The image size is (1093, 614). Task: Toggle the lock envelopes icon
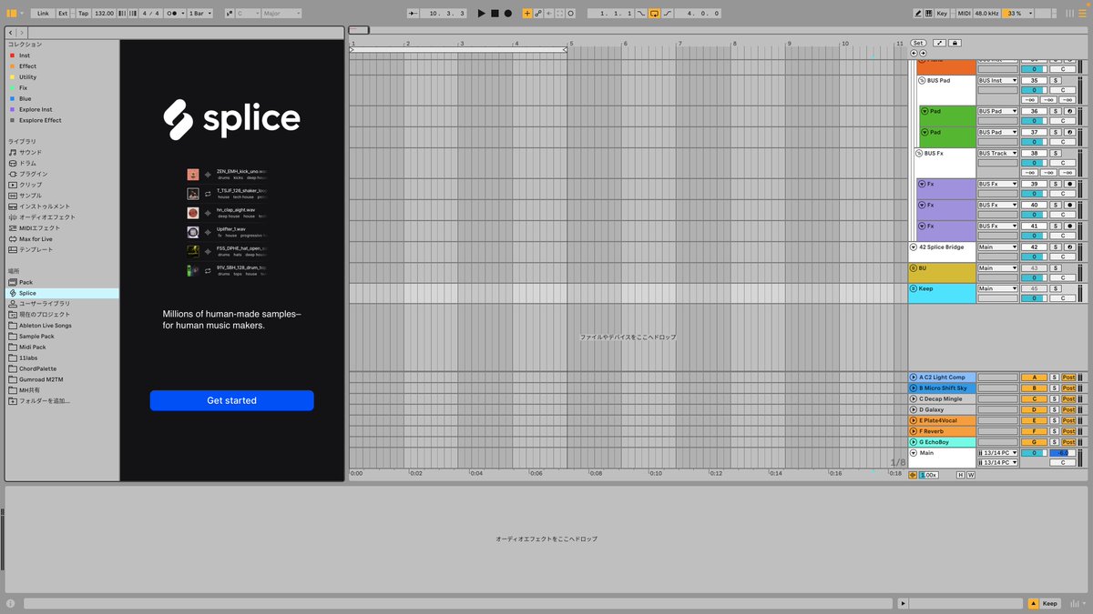tap(954, 43)
